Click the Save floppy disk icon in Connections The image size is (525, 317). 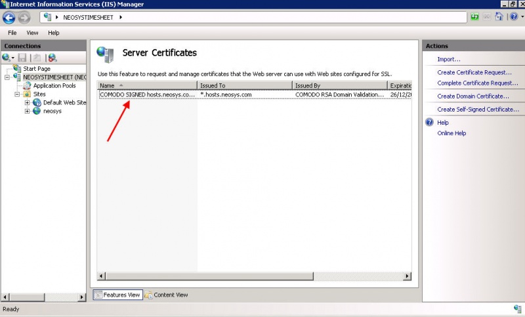pyautogui.click(x=22, y=58)
